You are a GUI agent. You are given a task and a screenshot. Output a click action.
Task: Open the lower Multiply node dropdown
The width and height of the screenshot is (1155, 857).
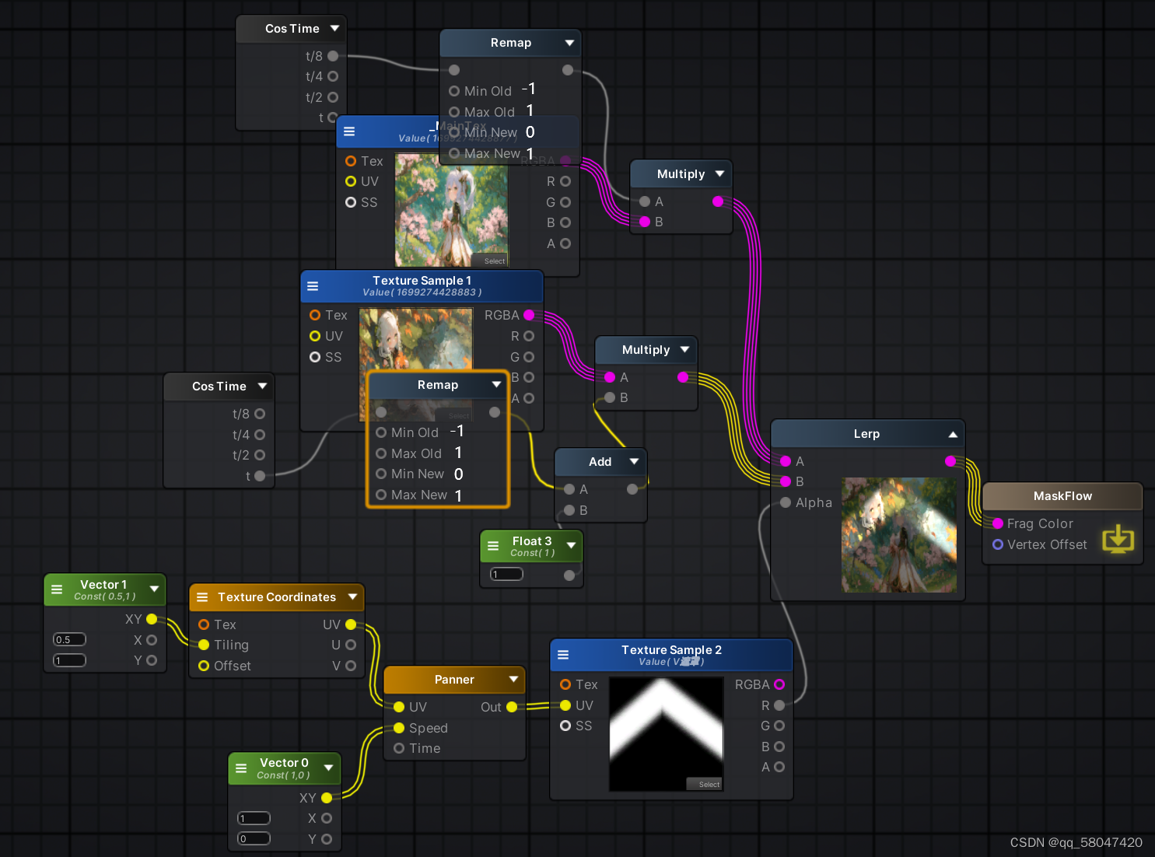[684, 349]
